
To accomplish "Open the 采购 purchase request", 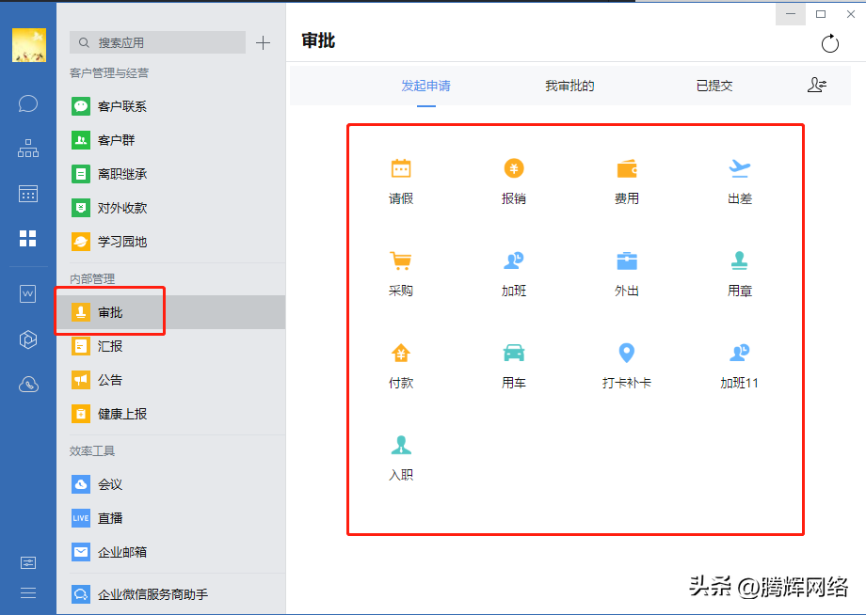I will (401, 274).
